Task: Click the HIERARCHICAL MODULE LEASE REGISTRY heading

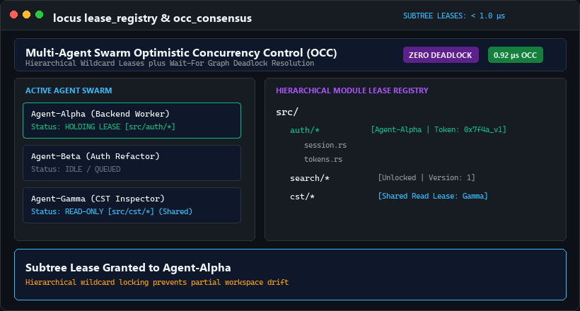Action: (x=352, y=90)
